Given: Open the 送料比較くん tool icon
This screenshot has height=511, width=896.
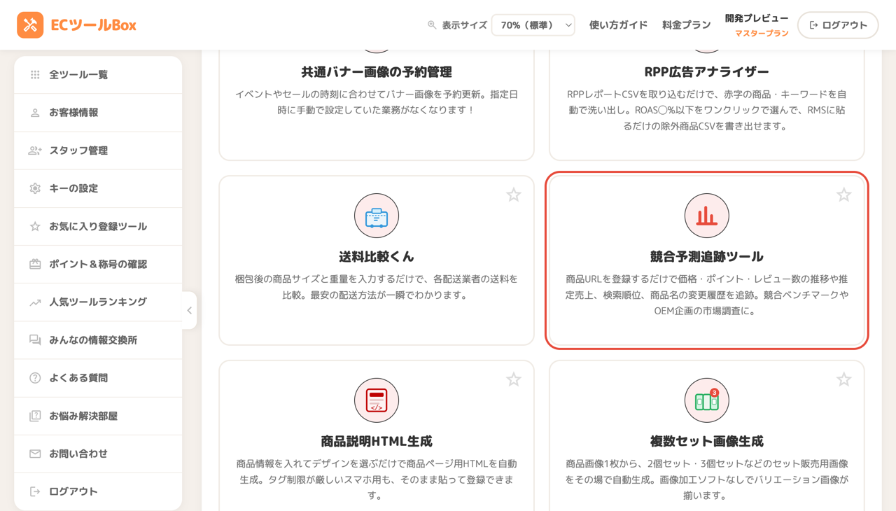Looking at the screenshot, I should (x=377, y=216).
